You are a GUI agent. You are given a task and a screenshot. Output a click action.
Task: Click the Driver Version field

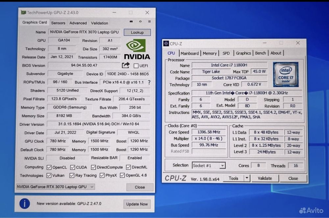pos(98,124)
